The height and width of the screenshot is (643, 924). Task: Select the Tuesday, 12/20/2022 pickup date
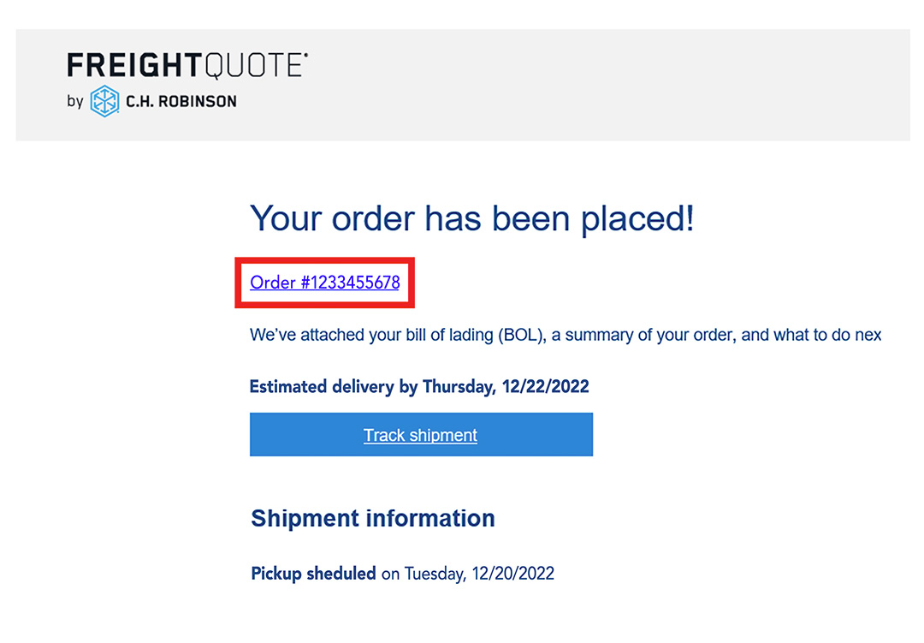point(479,573)
